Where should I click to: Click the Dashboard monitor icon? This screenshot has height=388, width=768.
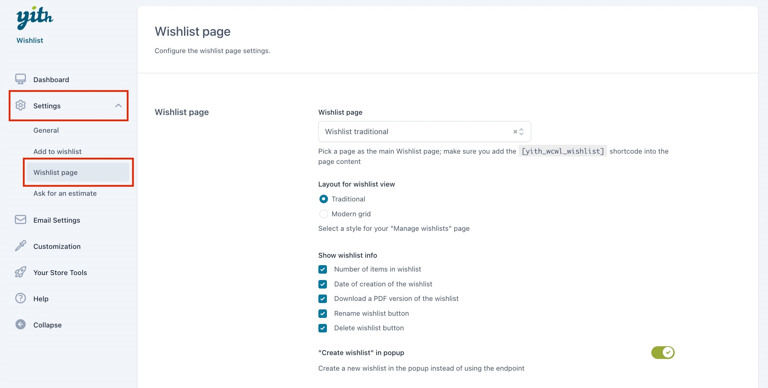coord(21,79)
